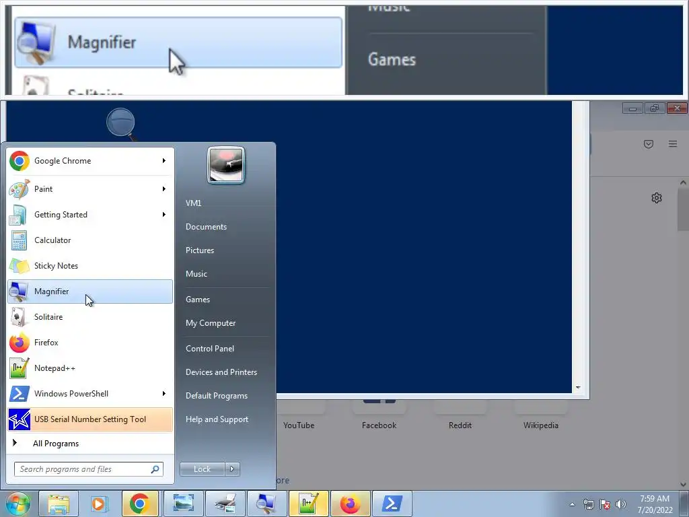The height and width of the screenshot is (517, 689).
Task: Switch to Notepad++ on the taskbar
Action: [x=308, y=504]
